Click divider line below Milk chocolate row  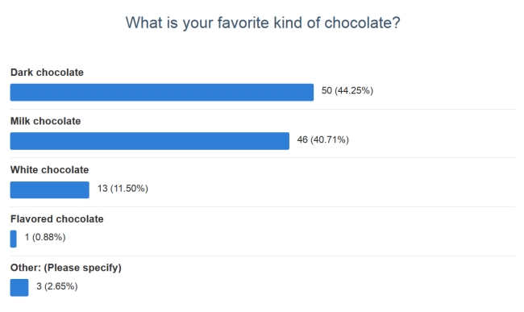point(263,158)
